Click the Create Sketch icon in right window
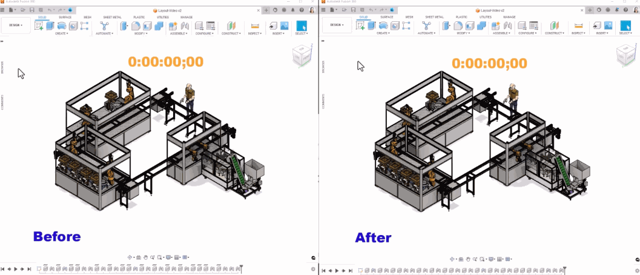The height and width of the screenshot is (275, 640). click(360, 25)
